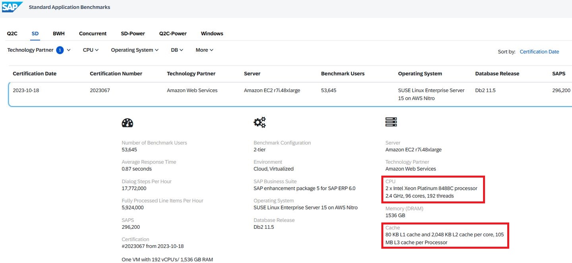572x263 pixels.
Task: Open the DB filter dropdown
Action: 177,50
